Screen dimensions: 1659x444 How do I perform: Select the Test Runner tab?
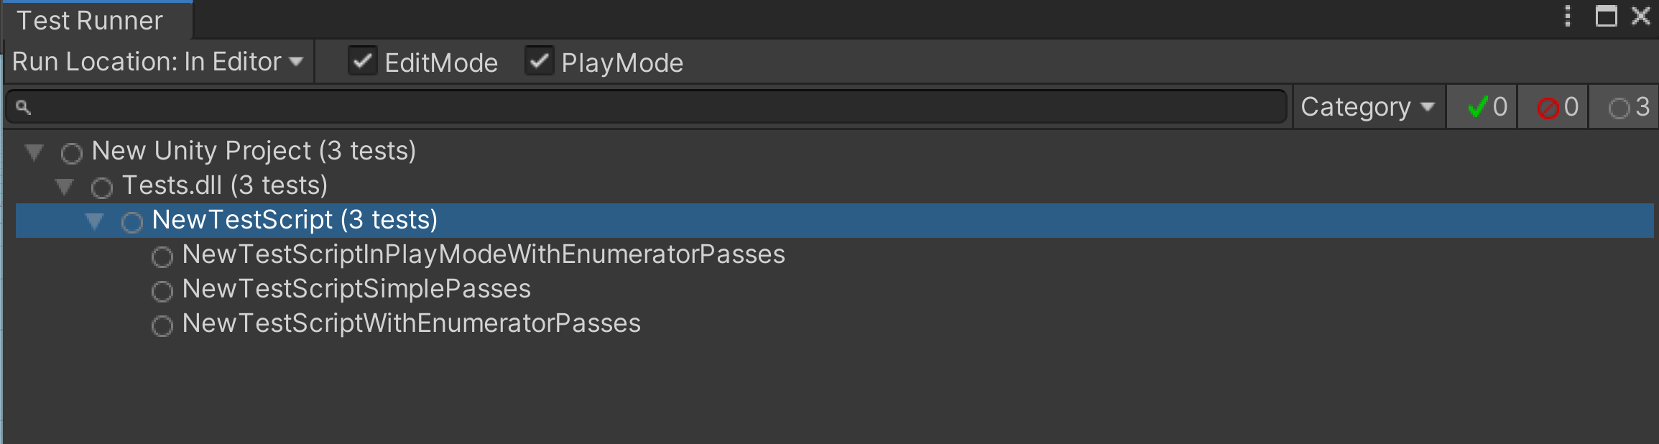pos(91,21)
